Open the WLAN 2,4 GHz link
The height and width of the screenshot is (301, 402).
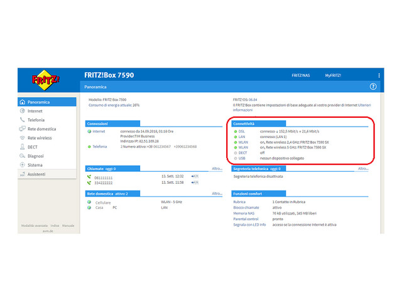[243, 142]
